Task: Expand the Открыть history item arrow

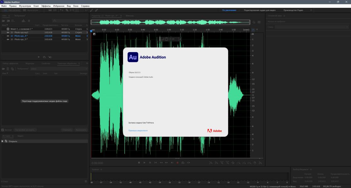Action: click(x=3, y=141)
